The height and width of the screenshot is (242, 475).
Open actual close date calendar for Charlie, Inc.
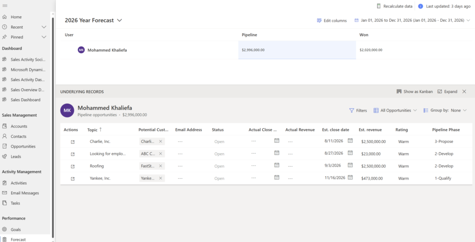[x=276, y=141]
